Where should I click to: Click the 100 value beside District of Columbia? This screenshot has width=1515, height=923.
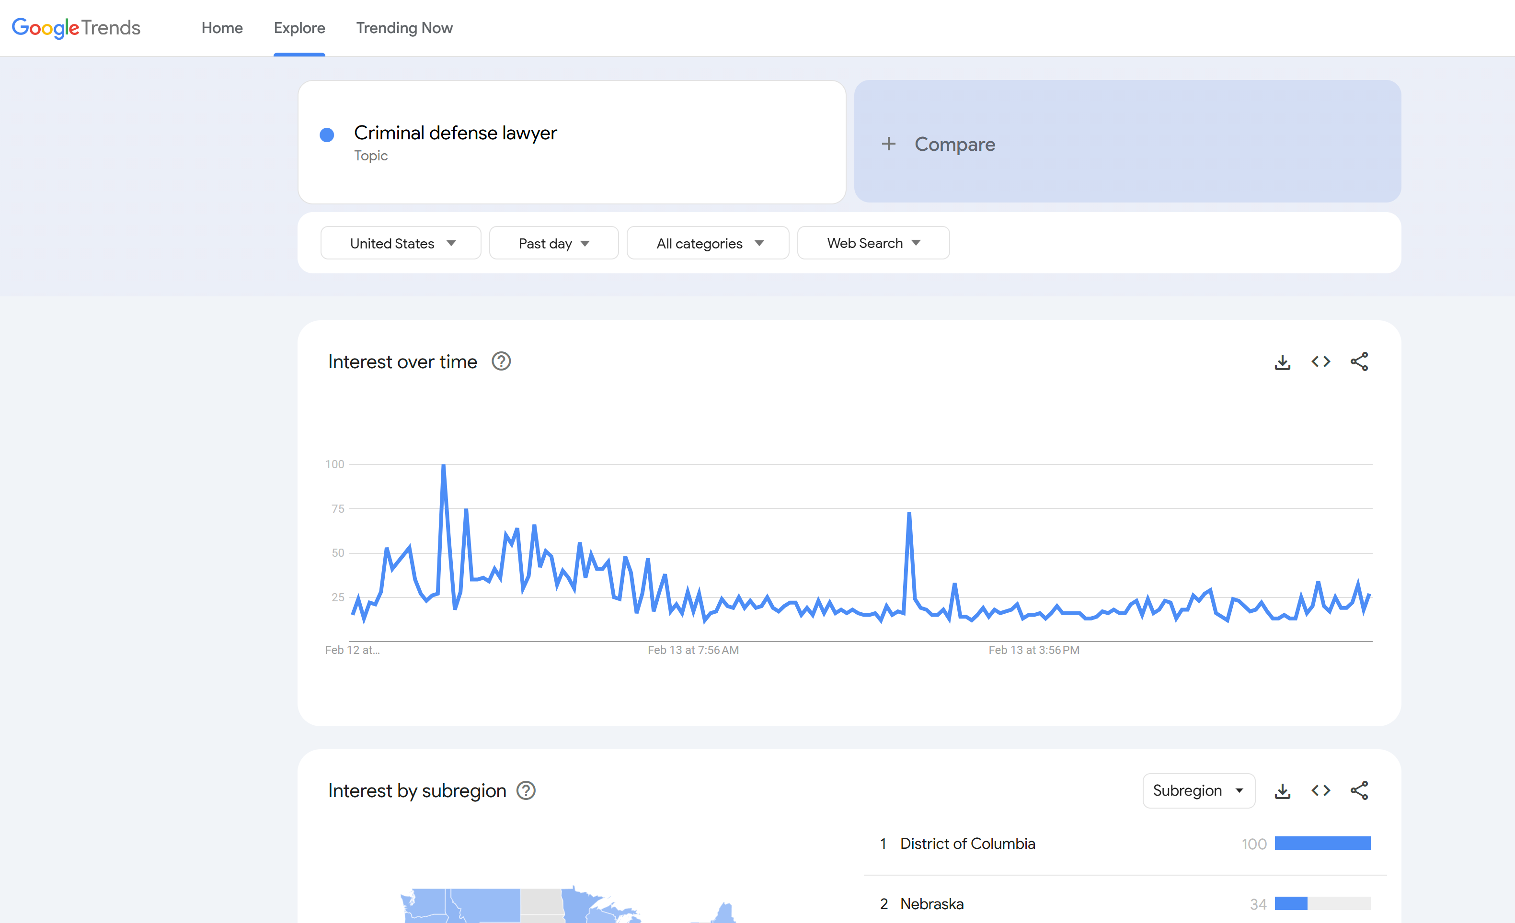[1254, 844]
